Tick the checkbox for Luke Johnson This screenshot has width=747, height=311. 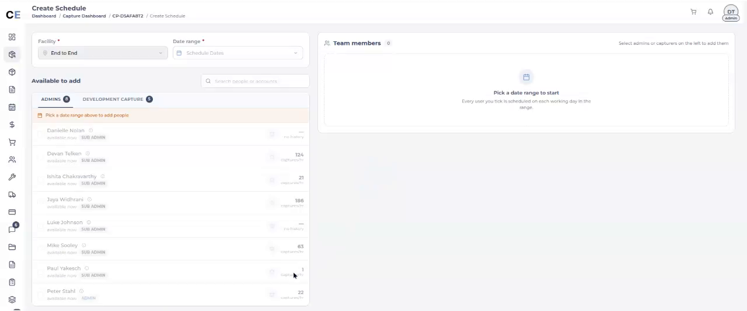[40, 226]
